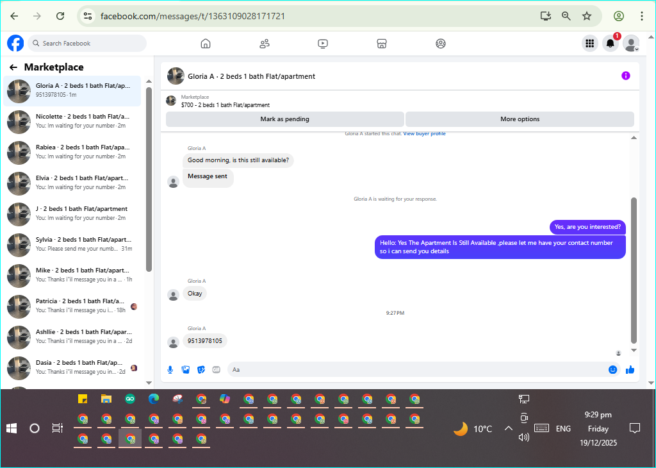This screenshot has height=468, width=656.
Task: Open Sylvia conversation in list
Action: pyautogui.click(x=72, y=245)
